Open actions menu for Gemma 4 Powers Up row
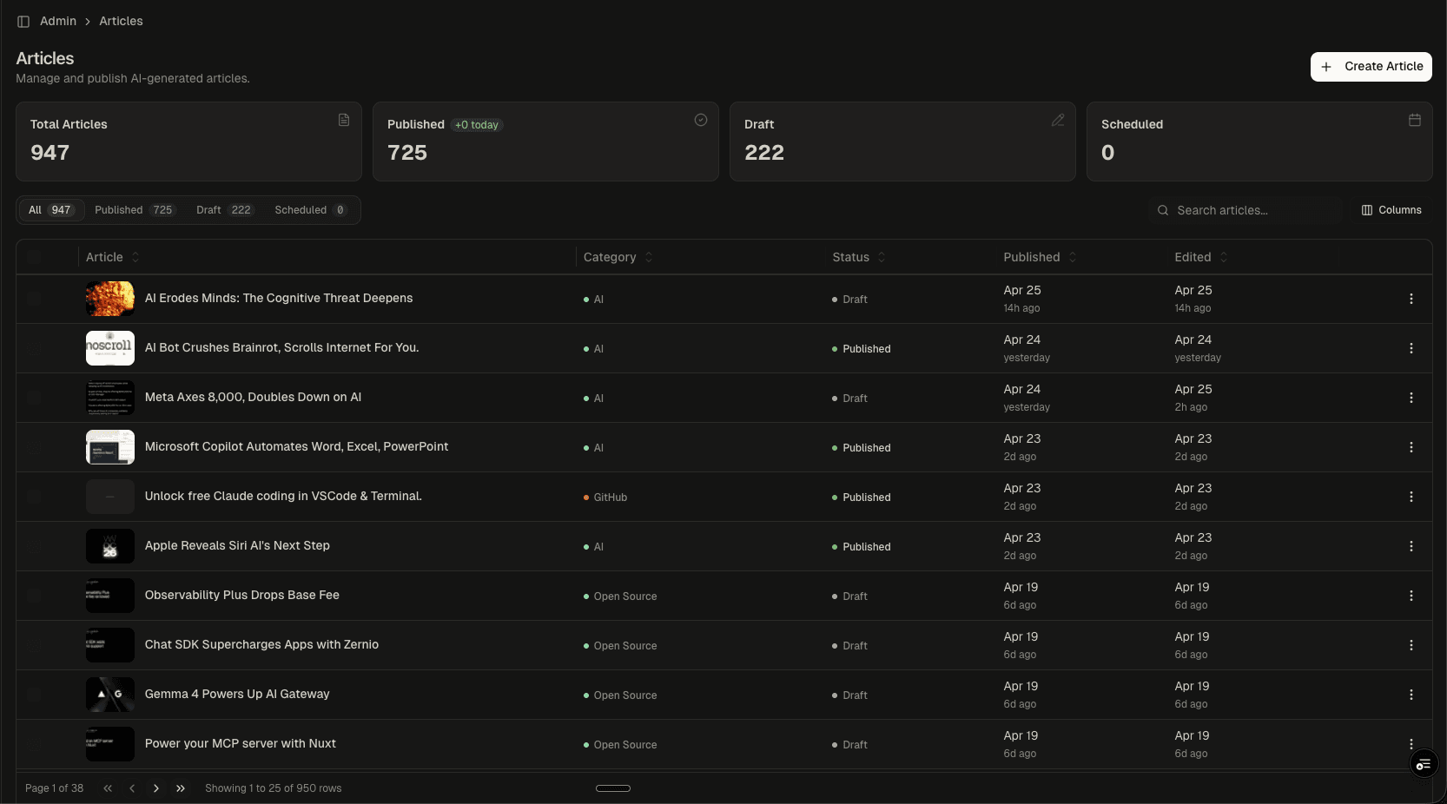 coord(1411,695)
